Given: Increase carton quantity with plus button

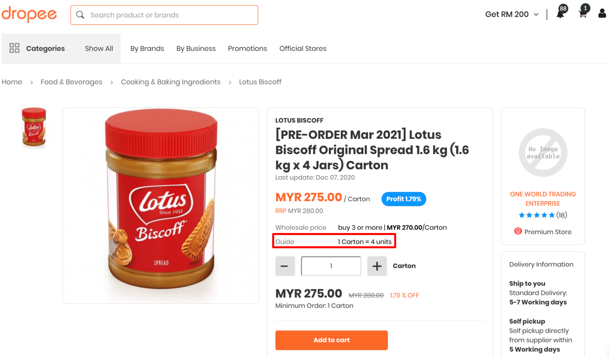Looking at the screenshot, I should (x=377, y=266).
